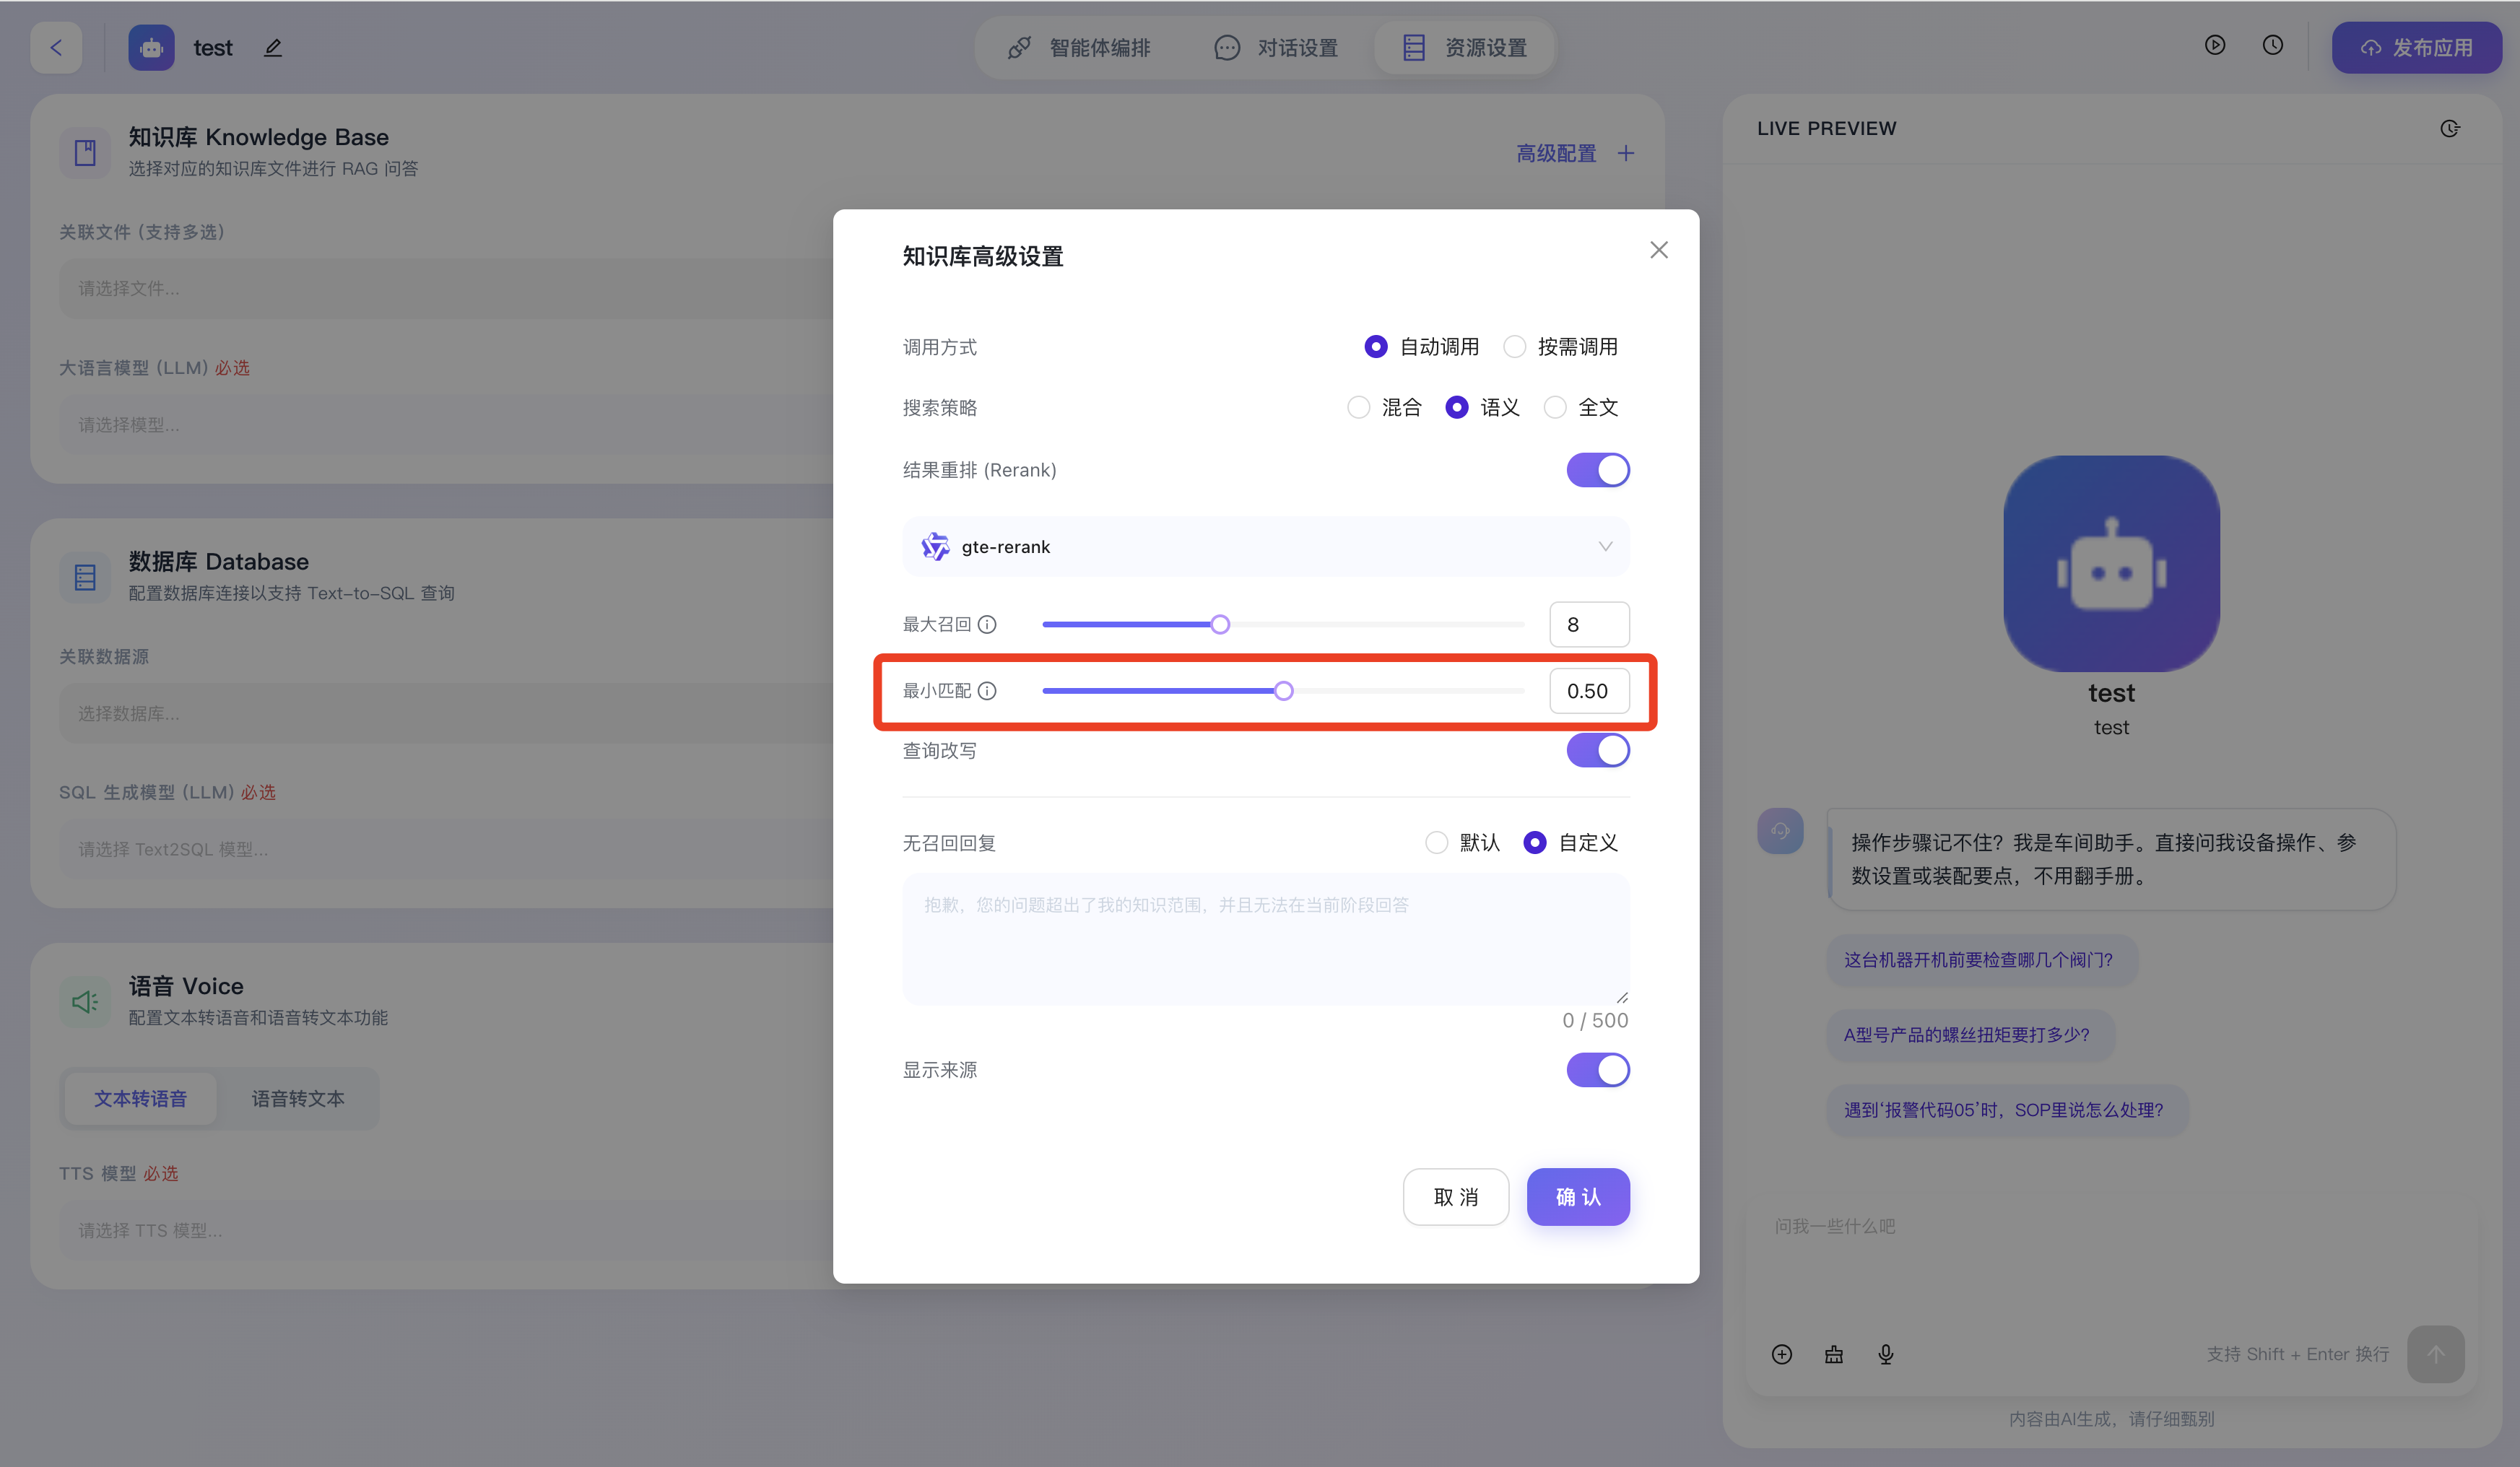The width and height of the screenshot is (2520, 1467).
Task: Click the refresh icon in Live Preview header
Action: (x=2449, y=128)
